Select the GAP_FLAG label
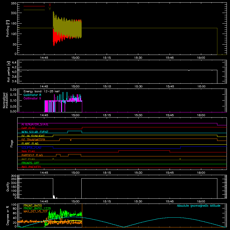Screen dimensions: 230x230 [x=28, y=128]
